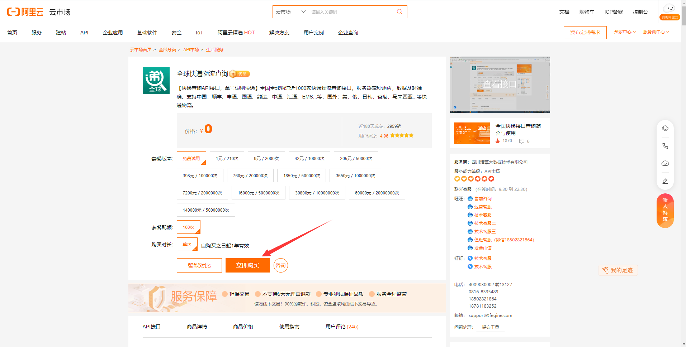Switch to the 商品价格 tab
This screenshot has width=686, height=347.
pos(243,327)
